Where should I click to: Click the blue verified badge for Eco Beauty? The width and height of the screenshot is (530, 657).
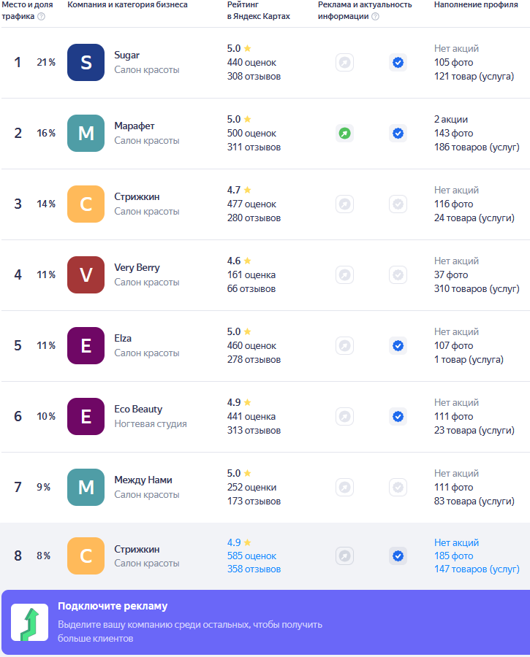pyautogui.click(x=398, y=417)
